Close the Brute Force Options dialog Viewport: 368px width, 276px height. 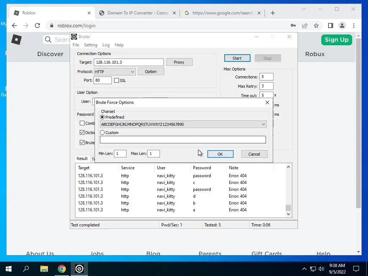coord(267,102)
